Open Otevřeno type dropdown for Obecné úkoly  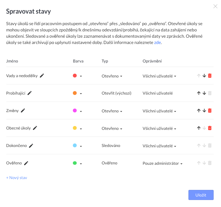tap(112, 128)
